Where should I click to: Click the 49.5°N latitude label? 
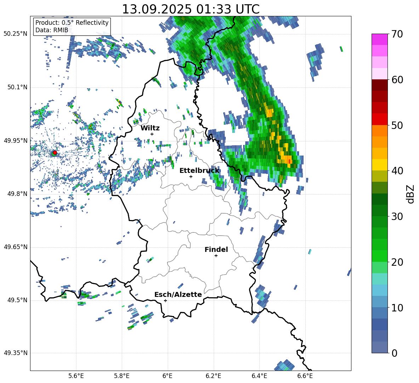point(17,300)
